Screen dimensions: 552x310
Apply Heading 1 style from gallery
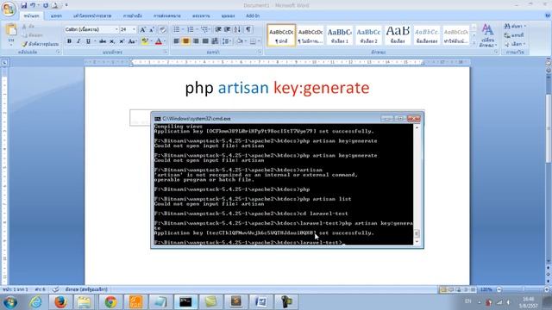339,35
